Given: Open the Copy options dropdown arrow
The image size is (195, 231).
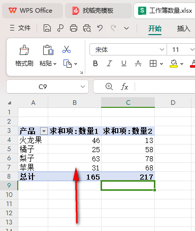Looking at the screenshot, I should 76,64.
